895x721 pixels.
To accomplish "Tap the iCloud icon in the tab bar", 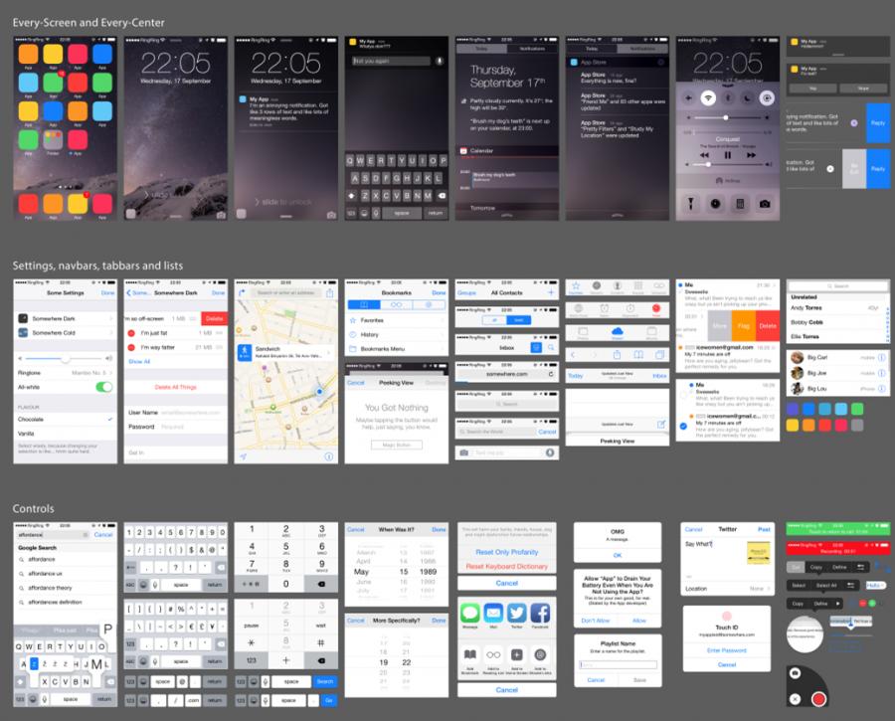I will [x=617, y=333].
